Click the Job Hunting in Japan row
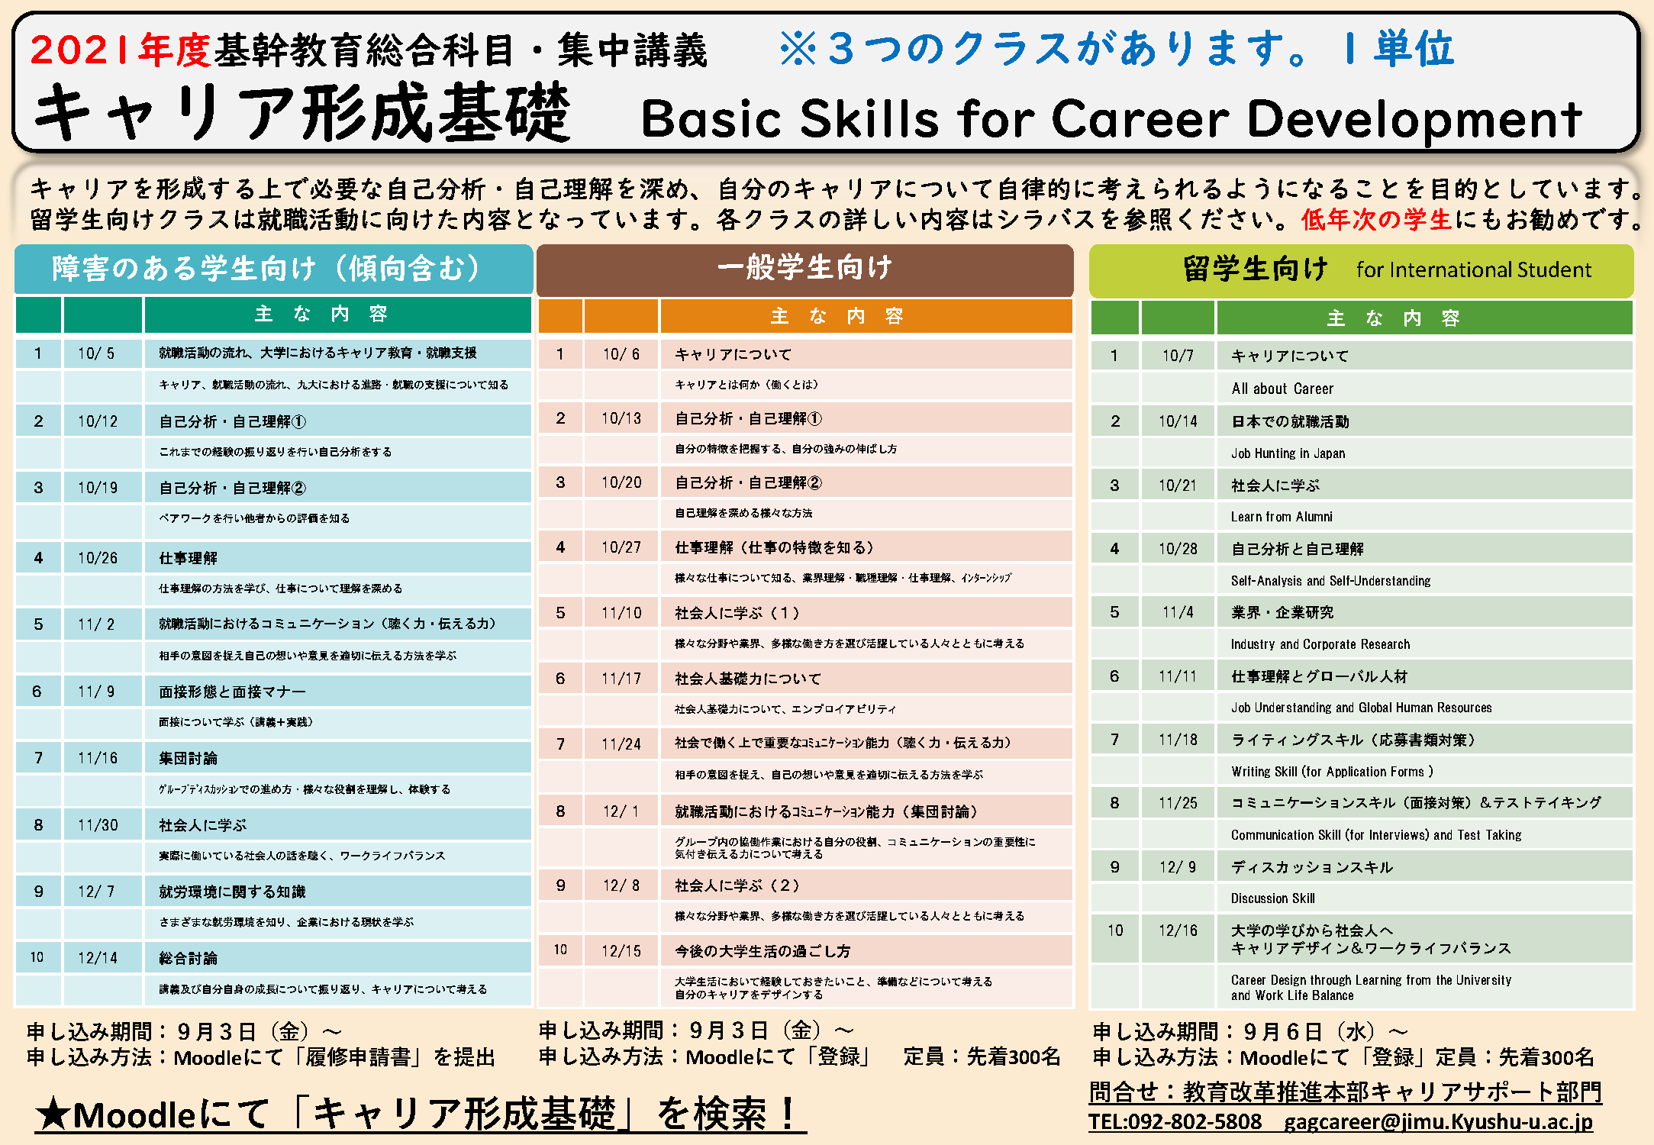The image size is (1654, 1145). [1288, 453]
